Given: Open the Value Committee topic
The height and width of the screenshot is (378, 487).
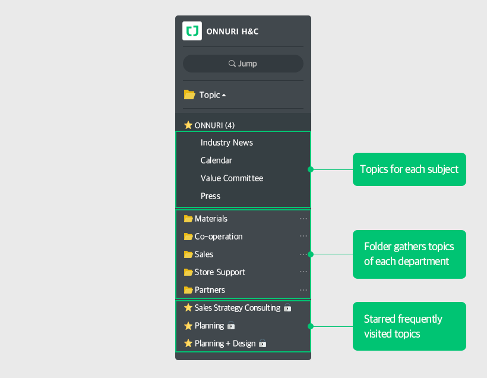Looking at the screenshot, I should click(232, 178).
